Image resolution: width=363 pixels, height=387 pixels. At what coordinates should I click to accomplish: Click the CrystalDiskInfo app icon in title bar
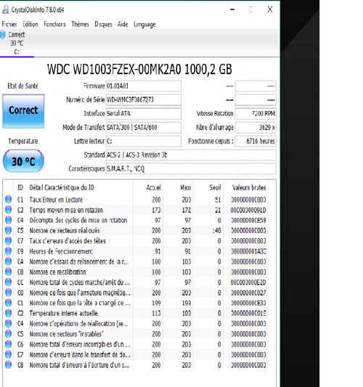[5, 9]
